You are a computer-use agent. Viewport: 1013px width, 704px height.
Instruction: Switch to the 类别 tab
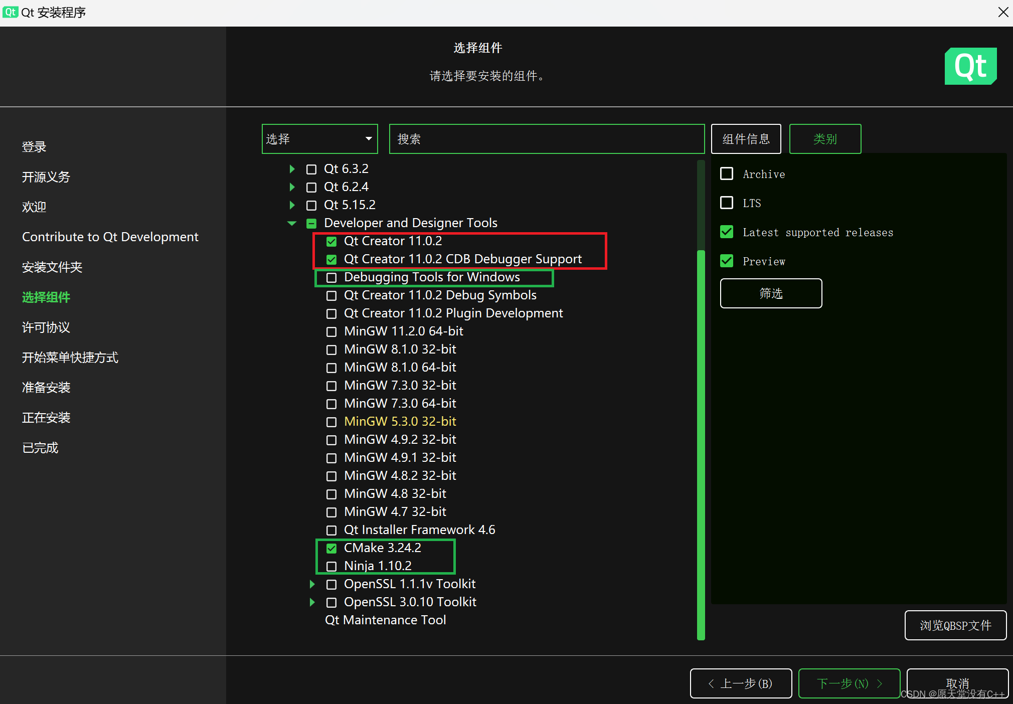(x=824, y=139)
